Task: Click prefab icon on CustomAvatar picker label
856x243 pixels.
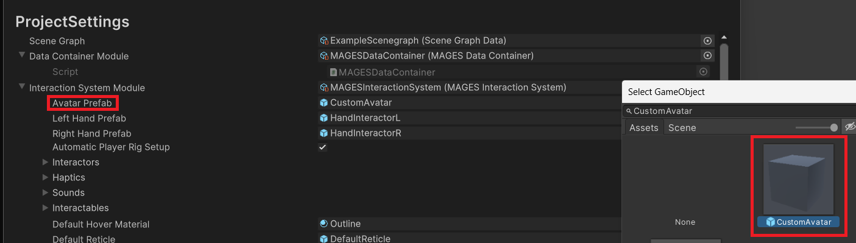Action: [771, 222]
